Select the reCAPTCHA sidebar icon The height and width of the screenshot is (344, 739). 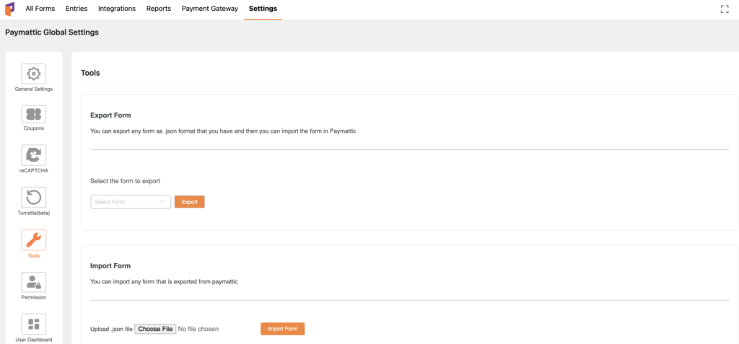pos(33,156)
